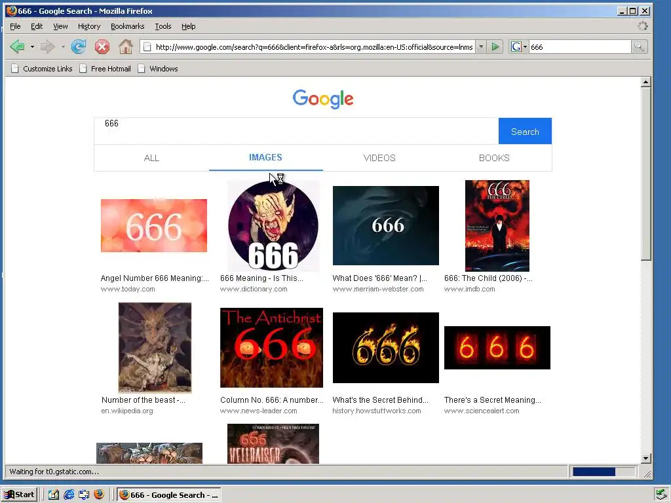This screenshot has height=503, width=671.
Task: Open Number of the beast Wikipedia link
Action: tap(144, 400)
